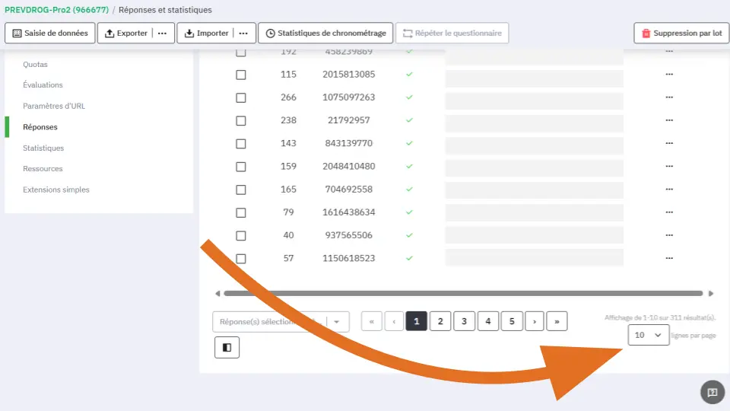Go to page 3 of the results

pos(464,322)
